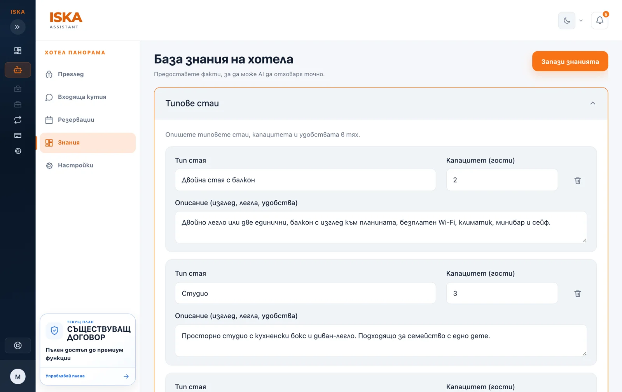Viewport: 622px width, 392px height.
Task: Delete the Двойна стая с балкон entry
Action: point(578,180)
